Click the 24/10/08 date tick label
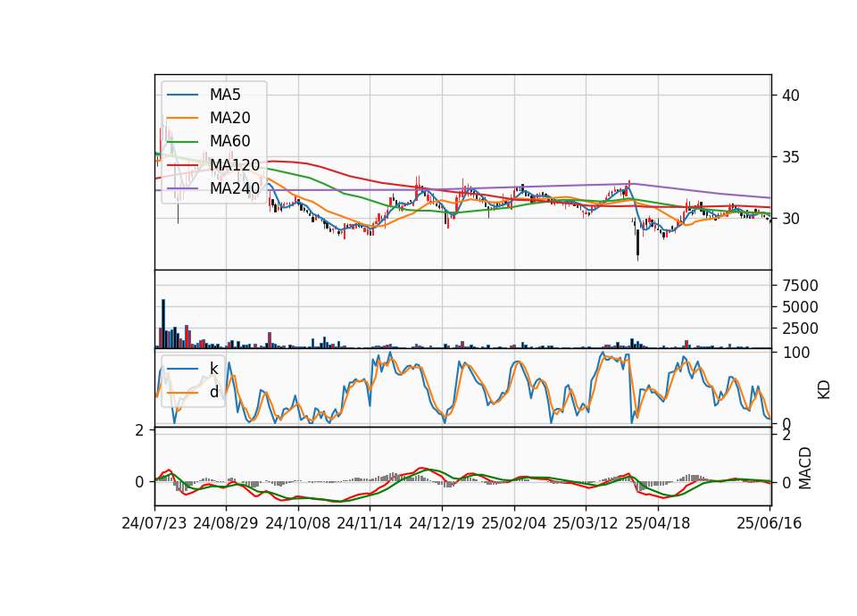The height and width of the screenshot is (616, 857). pos(298,523)
